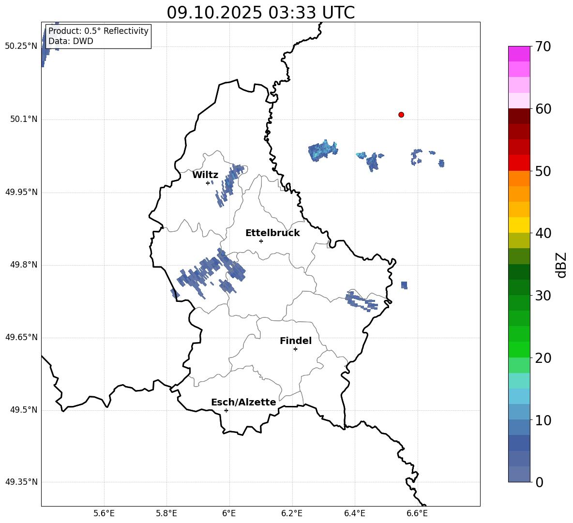This screenshot has width=573, height=523.
Task: Click the 49.8°N latitude label
Action: (x=24, y=265)
